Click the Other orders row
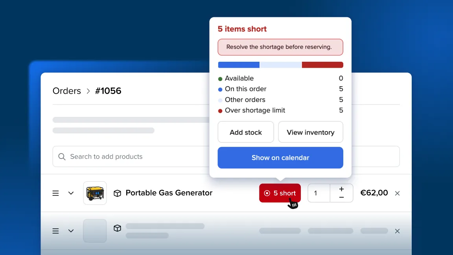Screen dimensions: 453x255 coord(280,100)
